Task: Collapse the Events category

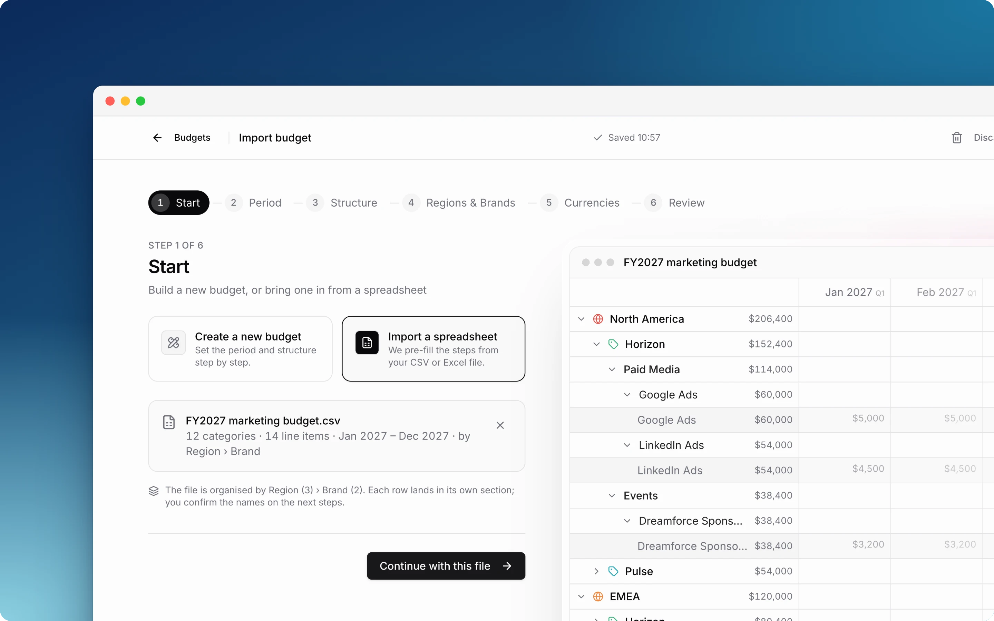Action: (612, 496)
